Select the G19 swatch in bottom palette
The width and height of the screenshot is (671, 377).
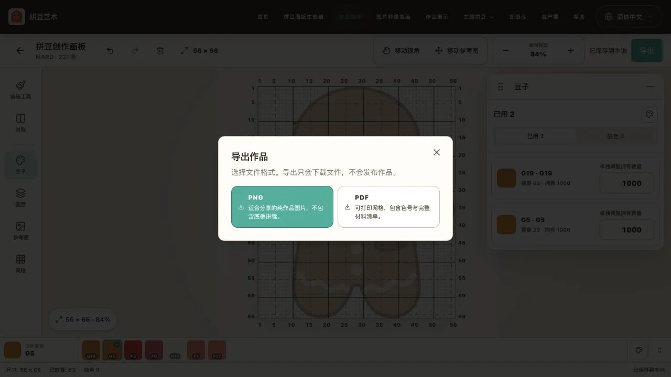pyautogui.click(x=91, y=350)
